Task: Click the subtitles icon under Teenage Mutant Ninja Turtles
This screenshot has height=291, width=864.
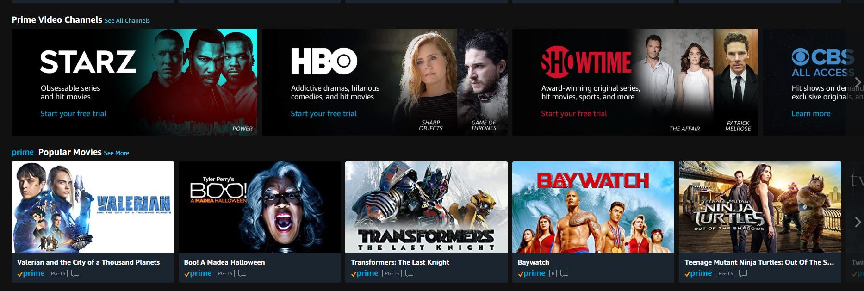Action: tap(743, 273)
